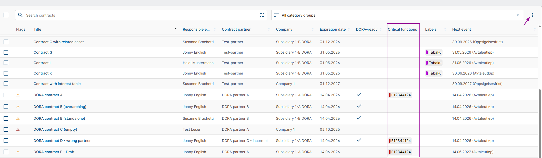Open Contract C with related asset
The width and height of the screenshot is (542, 158).
(x=58, y=42)
